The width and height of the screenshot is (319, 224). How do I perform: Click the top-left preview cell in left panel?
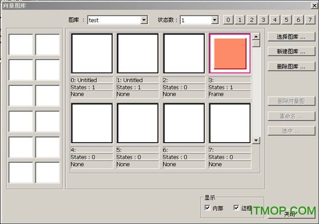[21, 44]
